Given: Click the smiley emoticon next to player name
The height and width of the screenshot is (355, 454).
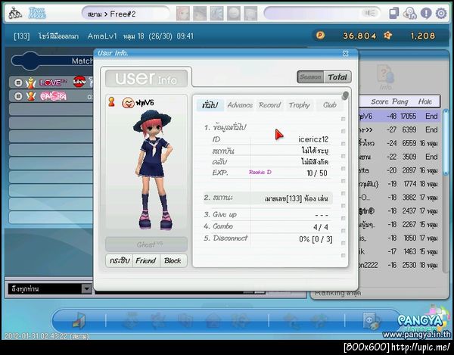Looking at the screenshot, I should click(x=128, y=103).
